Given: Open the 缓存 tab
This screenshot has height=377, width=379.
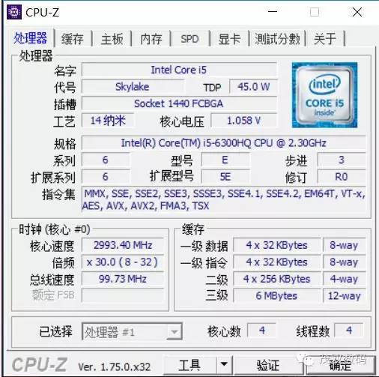Looking at the screenshot, I should click(x=73, y=39).
